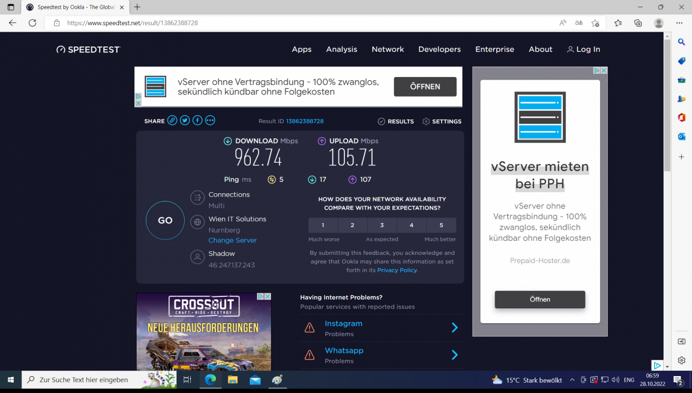Open read aloud icon in address bar

pos(563,23)
